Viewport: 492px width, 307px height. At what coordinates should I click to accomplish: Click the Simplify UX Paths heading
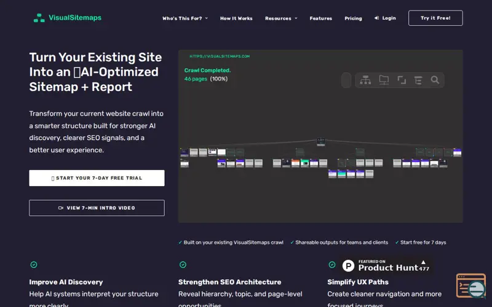pyautogui.click(x=358, y=282)
